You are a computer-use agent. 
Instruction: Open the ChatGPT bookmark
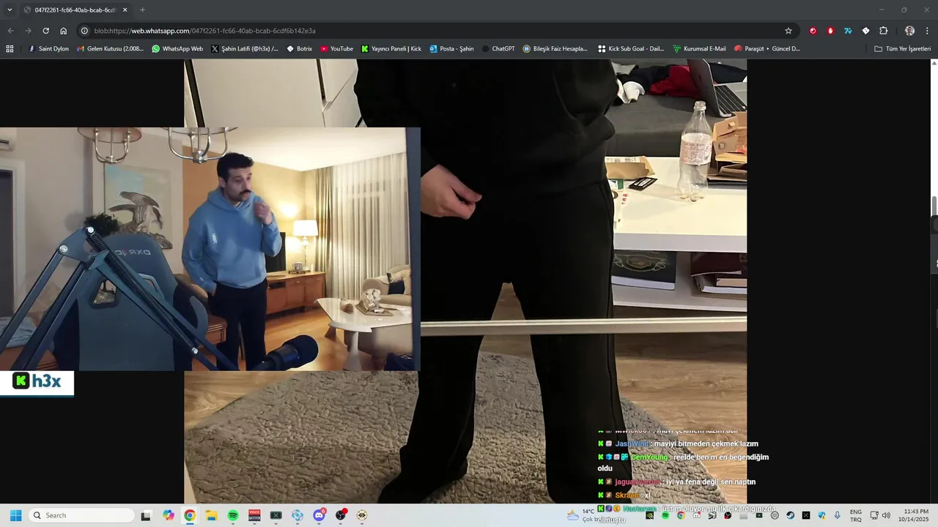498,49
